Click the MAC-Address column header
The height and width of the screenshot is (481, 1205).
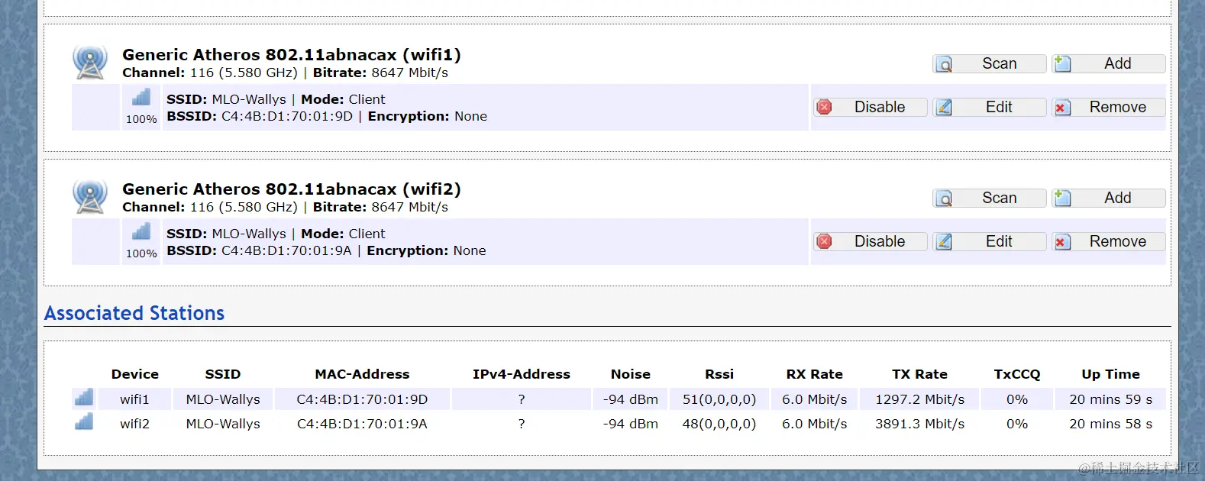362,374
